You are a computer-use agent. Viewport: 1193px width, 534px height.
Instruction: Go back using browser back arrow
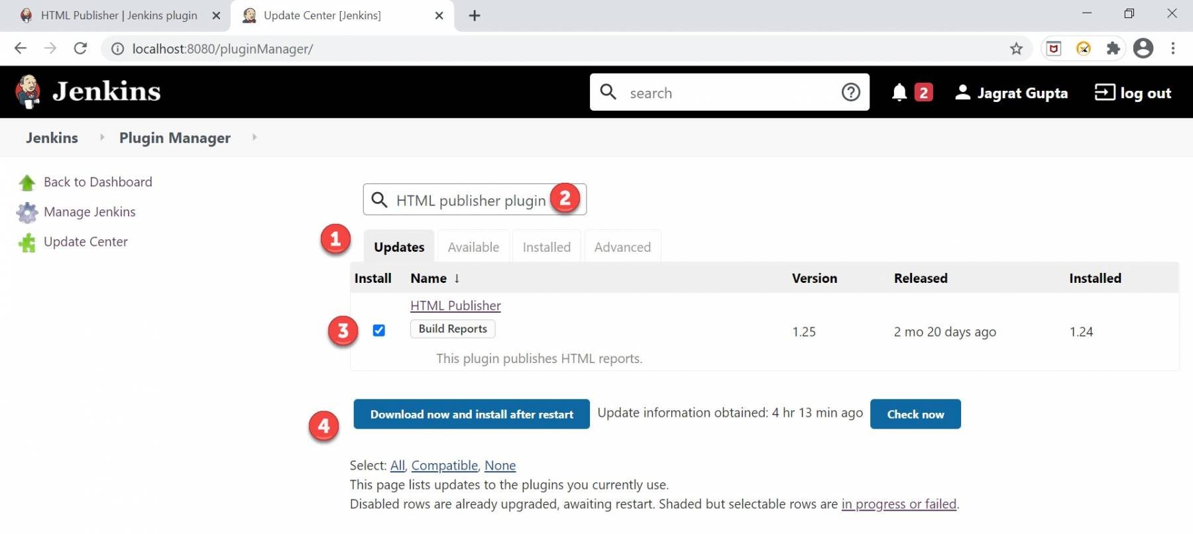21,48
